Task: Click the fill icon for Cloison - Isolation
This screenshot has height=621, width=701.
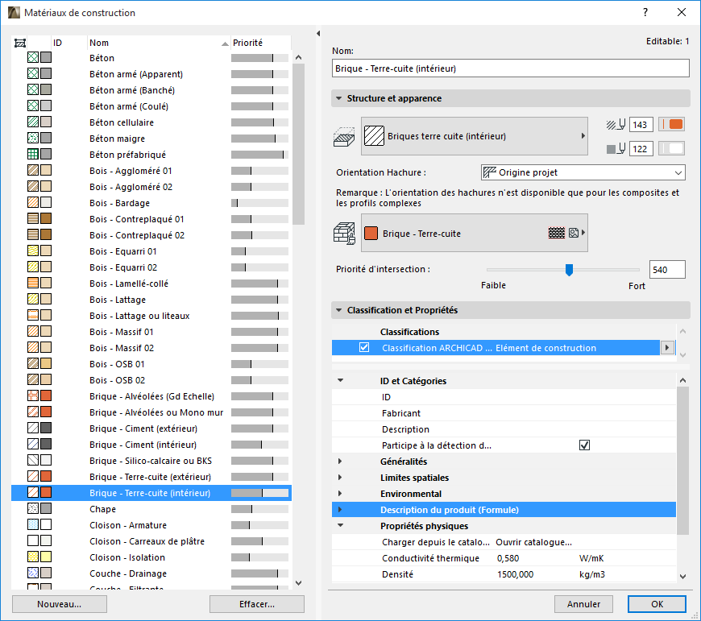Action: (x=33, y=557)
